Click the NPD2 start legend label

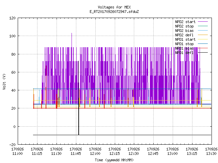pyautogui.click(x=185, y=22)
